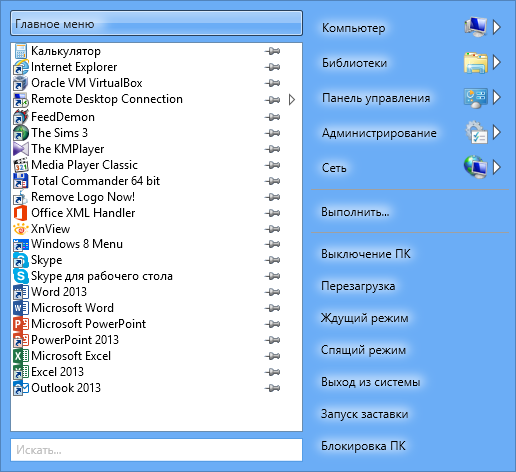Open the Выполнить... command
Image resolution: width=516 pixels, height=472 pixels.
coord(355,212)
